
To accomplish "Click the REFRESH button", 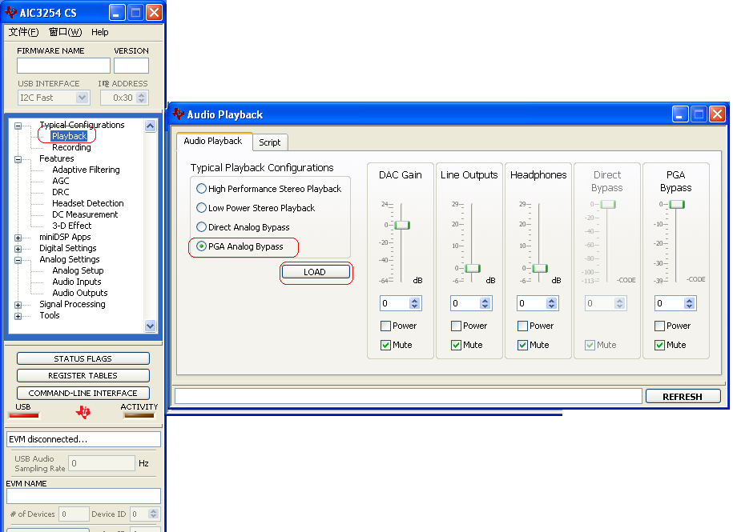I will pyautogui.click(x=683, y=397).
